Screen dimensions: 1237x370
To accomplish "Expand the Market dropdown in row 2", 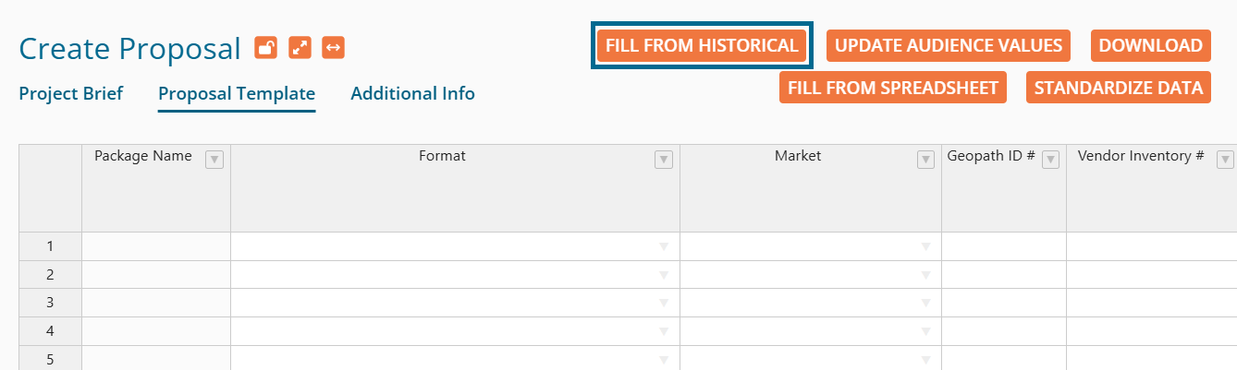I will 925,275.
